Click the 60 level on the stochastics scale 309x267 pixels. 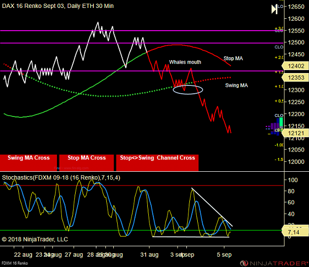click(x=291, y=202)
